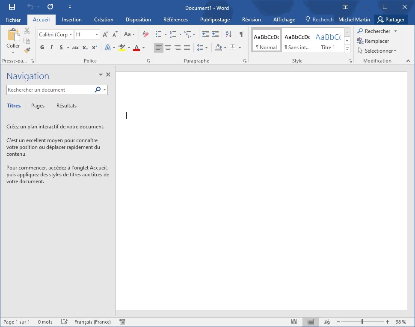Select the format painter brush icon
The image size is (415, 327).
click(x=27, y=51)
